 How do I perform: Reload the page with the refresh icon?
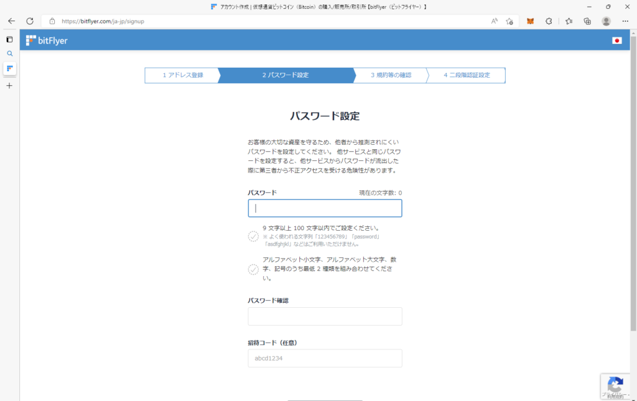pyautogui.click(x=29, y=21)
